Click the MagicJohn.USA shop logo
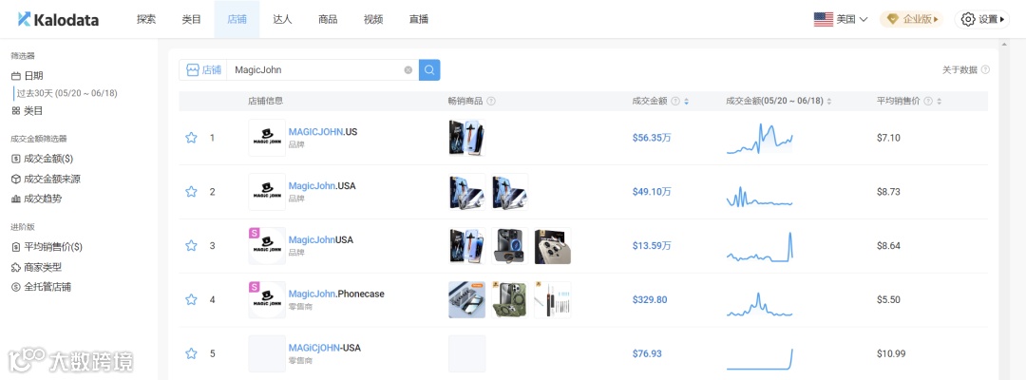This screenshot has width=1026, height=380. 267,192
